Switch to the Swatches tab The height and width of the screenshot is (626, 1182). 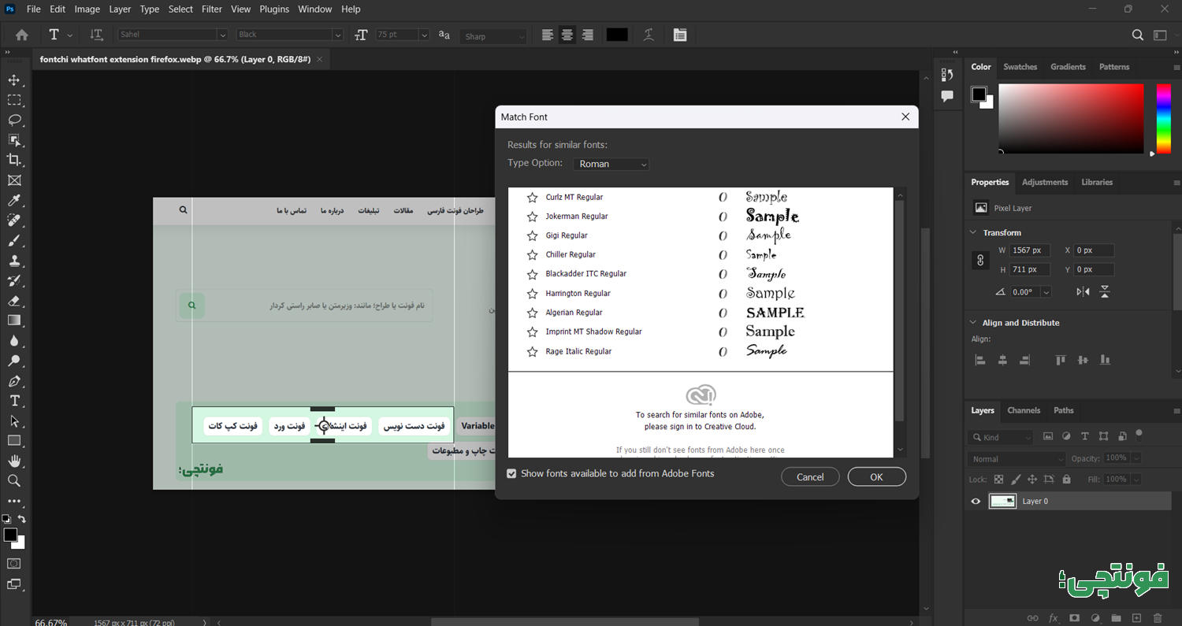coord(1020,67)
